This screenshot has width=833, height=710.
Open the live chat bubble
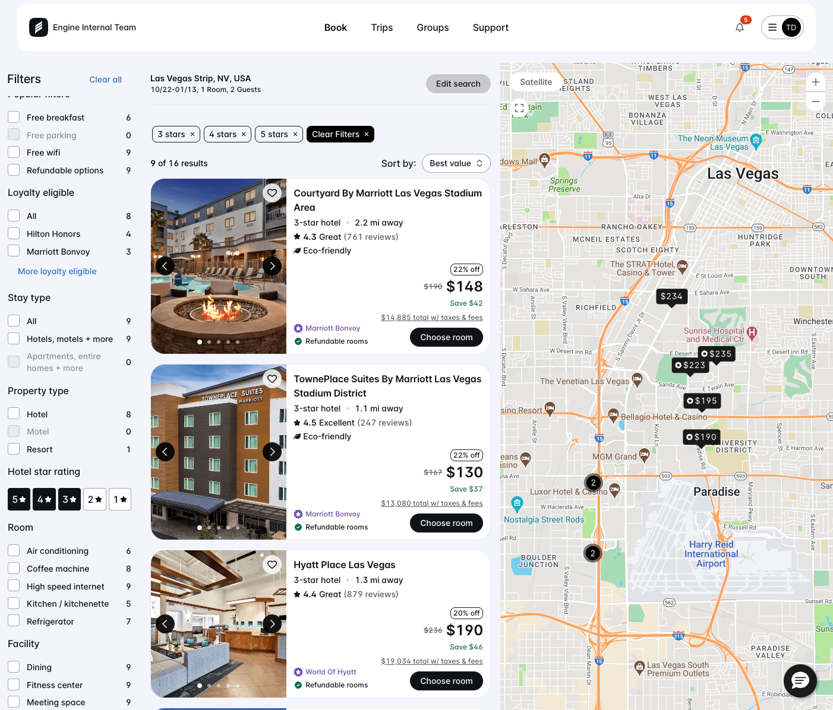800,680
